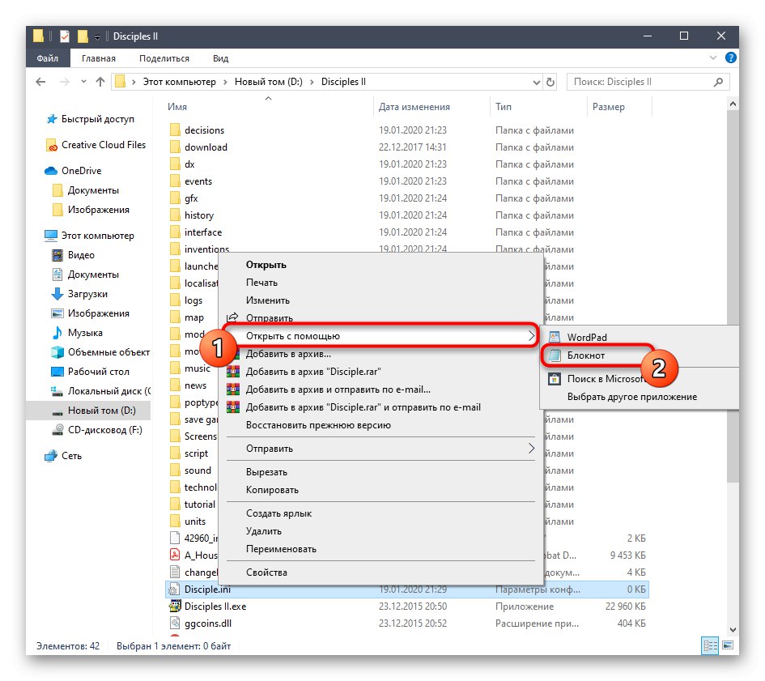Switch to large thumbnails view icon
This screenshot has width=765, height=681.
(728, 645)
